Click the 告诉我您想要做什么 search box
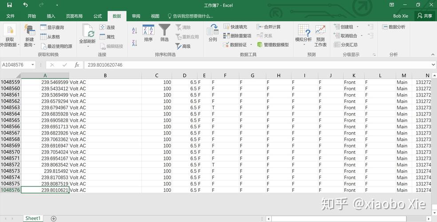 190,16
